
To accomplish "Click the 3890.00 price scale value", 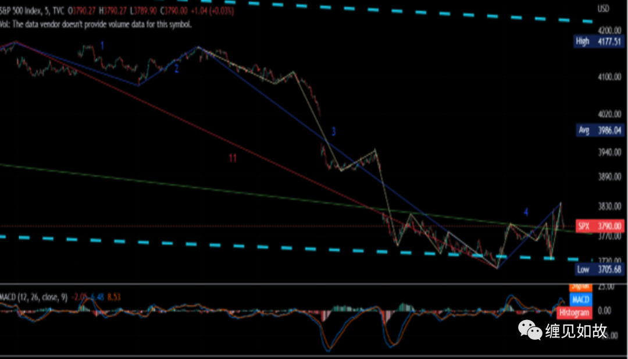I will pos(611,177).
